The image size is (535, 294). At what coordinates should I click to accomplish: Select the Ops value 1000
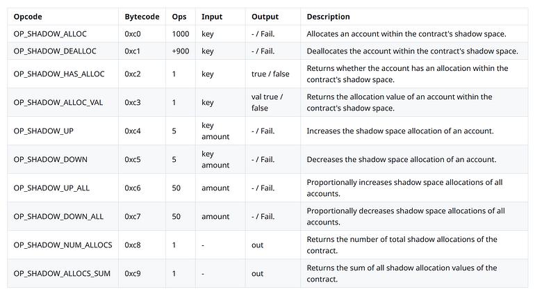[181, 34]
